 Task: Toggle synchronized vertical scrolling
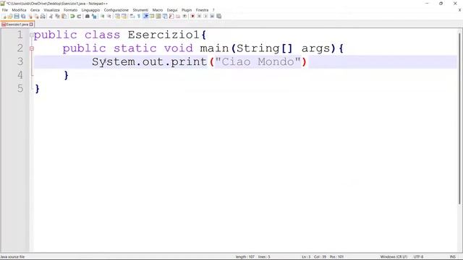click(117, 16)
